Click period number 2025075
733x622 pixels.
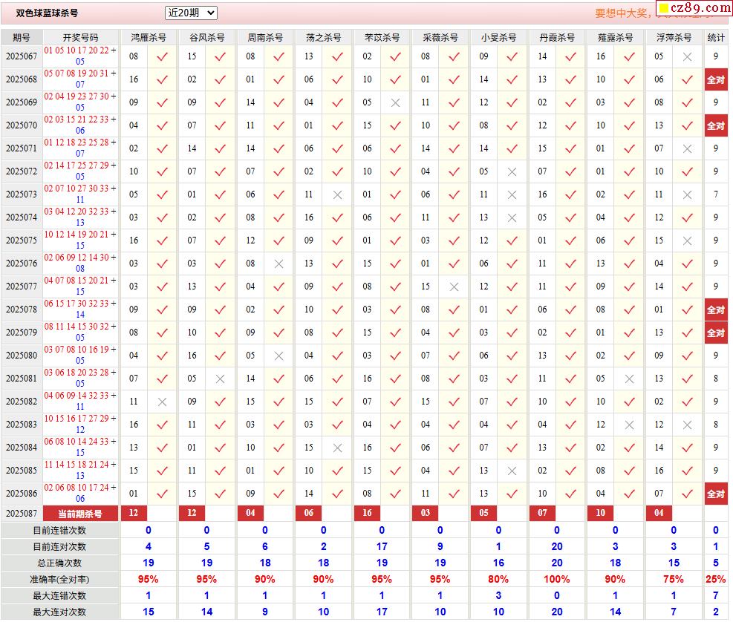point(22,240)
